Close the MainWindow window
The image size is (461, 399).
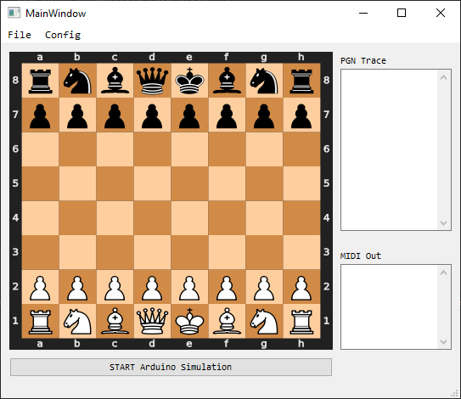click(441, 13)
